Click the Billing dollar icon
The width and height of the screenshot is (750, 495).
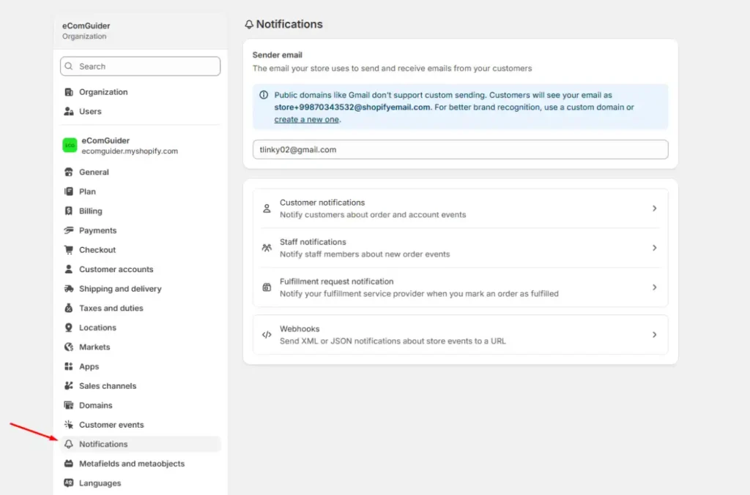pos(69,211)
